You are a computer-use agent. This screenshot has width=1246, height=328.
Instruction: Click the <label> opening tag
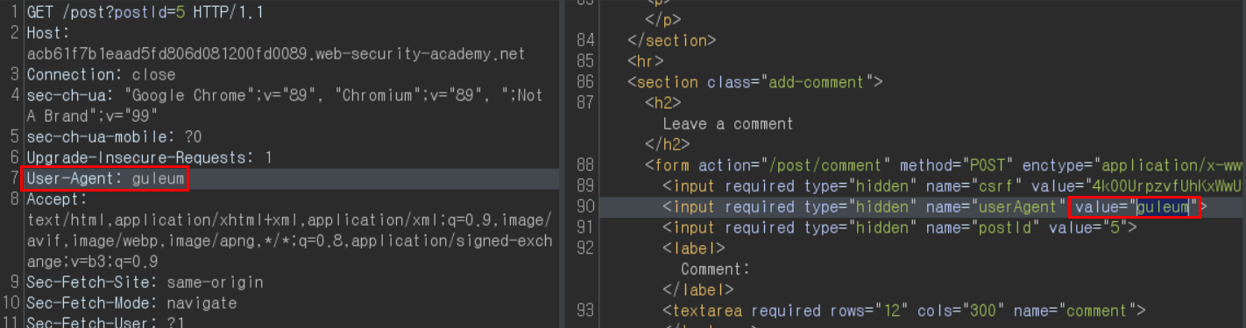694,248
